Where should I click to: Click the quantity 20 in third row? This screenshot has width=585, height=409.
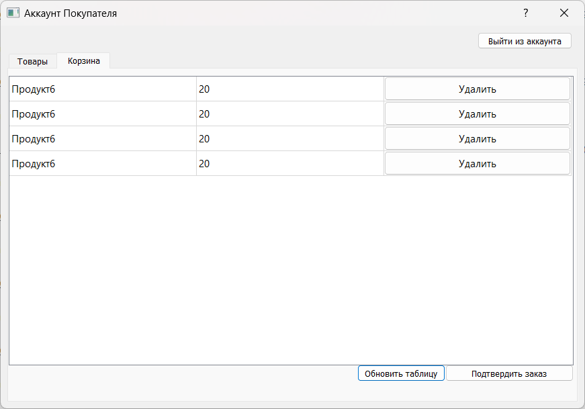(290, 138)
